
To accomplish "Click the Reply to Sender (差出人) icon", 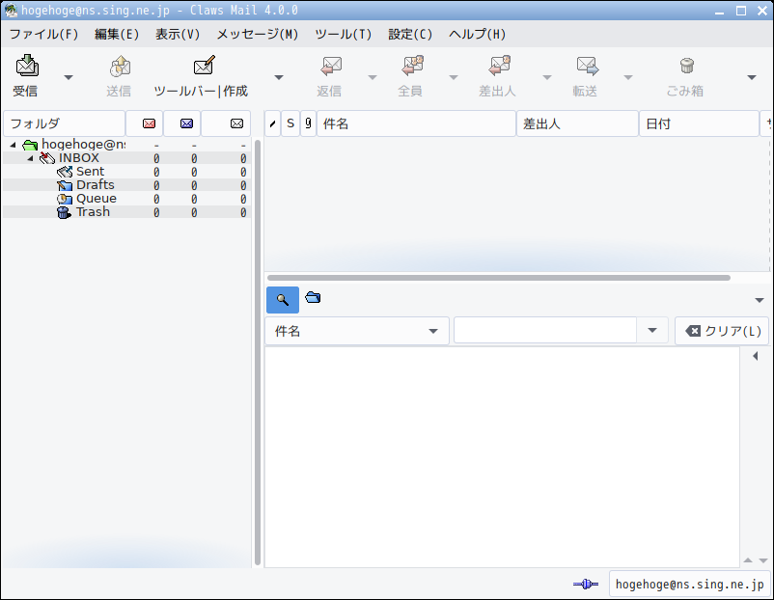I will click(x=499, y=66).
